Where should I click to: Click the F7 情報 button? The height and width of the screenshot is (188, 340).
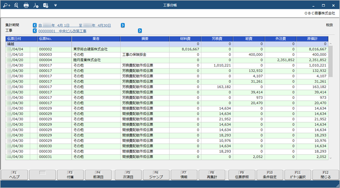[x=184, y=175]
